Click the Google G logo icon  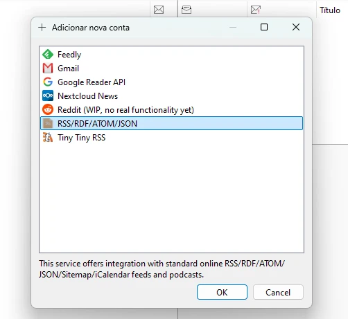[48, 82]
